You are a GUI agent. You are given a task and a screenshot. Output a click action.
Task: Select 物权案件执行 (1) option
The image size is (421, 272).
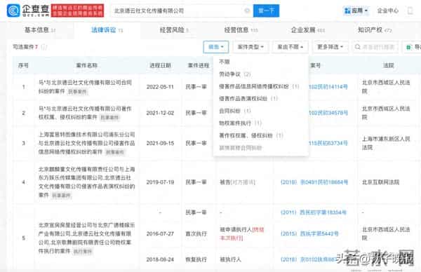(240, 123)
